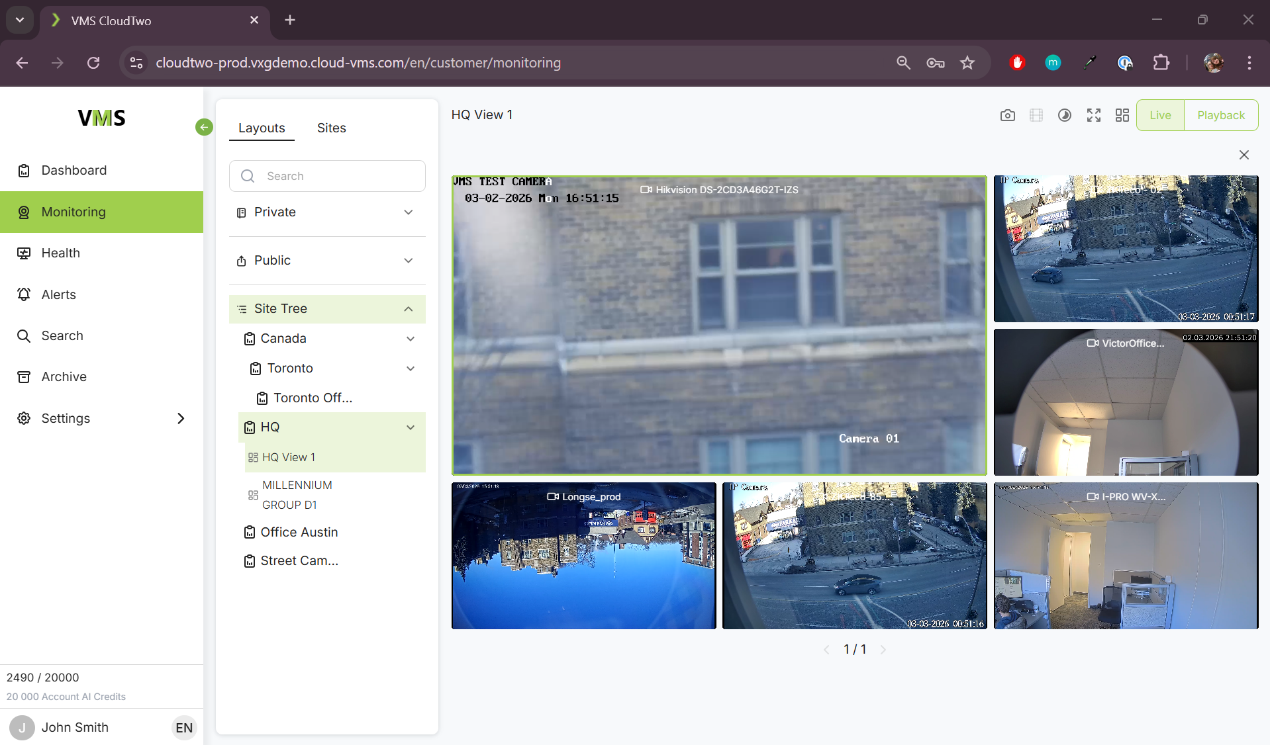Open the grid layout selector icon
Image resolution: width=1270 pixels, height=745 pixels.
click(1122, 115)
